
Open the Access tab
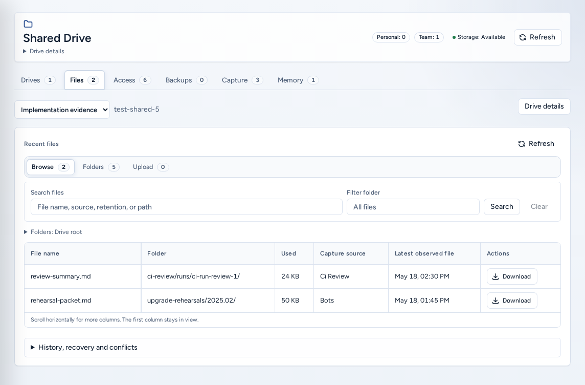point(132,80)
